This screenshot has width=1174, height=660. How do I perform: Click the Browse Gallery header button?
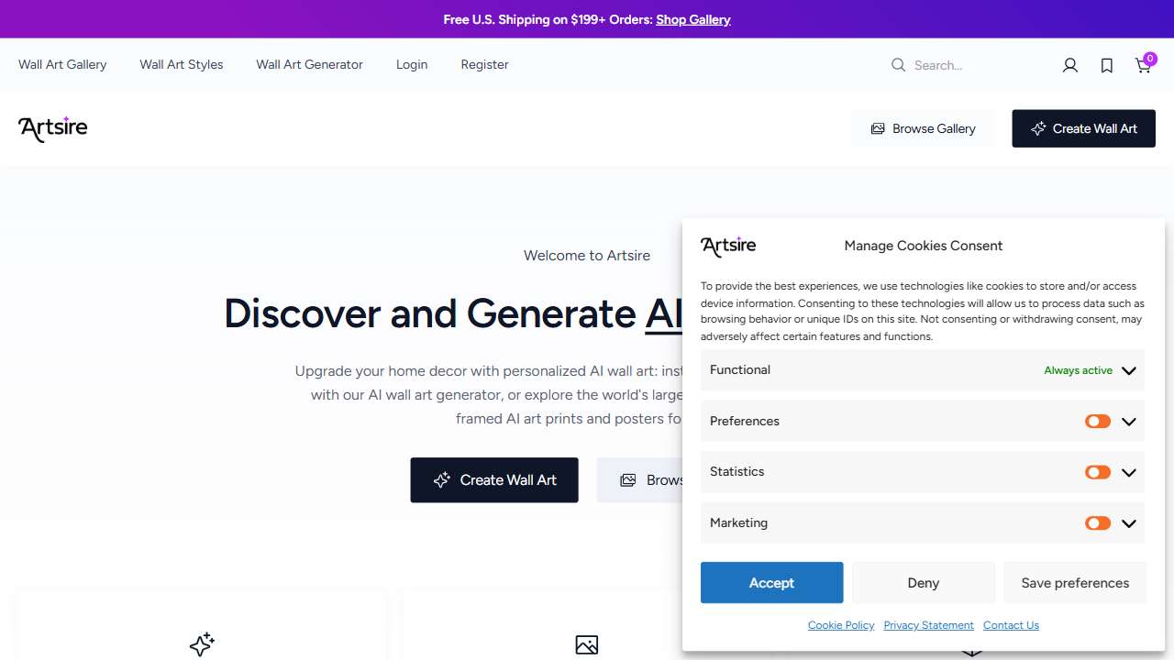tap(923, 128)
